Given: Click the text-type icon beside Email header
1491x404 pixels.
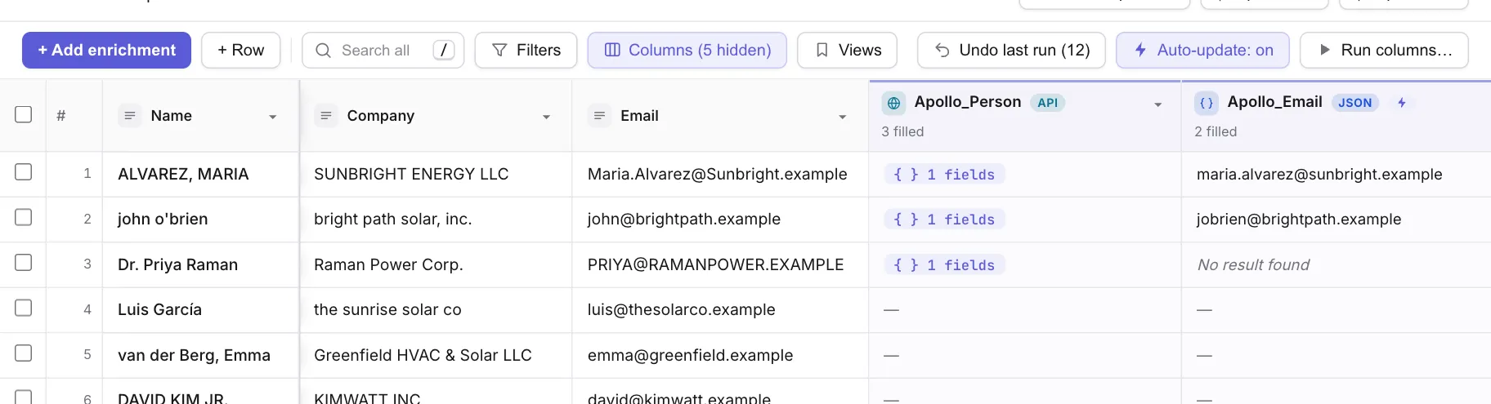Looking at the screenshot, I should (x=599, y=116).
